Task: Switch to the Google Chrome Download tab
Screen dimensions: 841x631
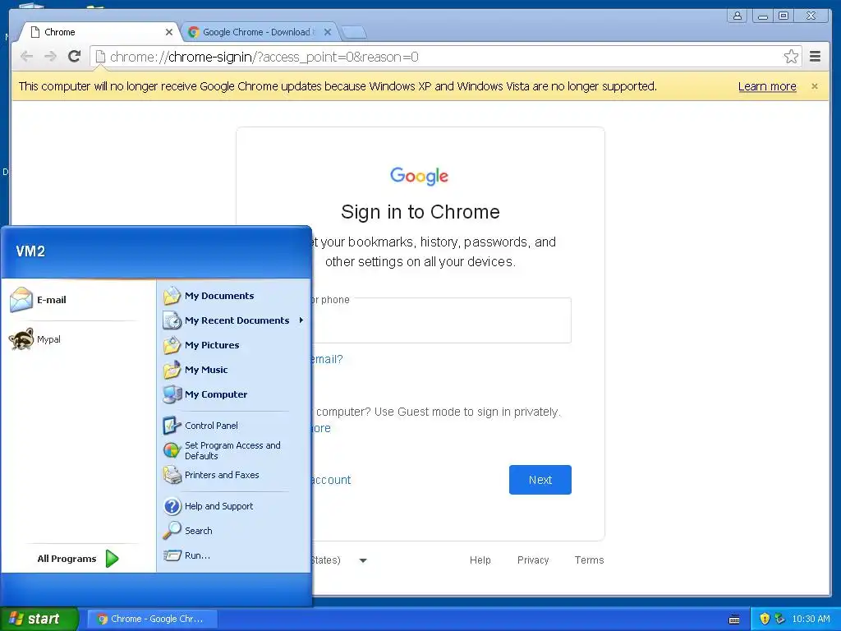Action: click(260, 32)
